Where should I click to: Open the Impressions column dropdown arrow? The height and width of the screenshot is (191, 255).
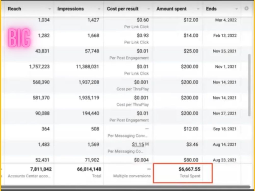(99, 9)
